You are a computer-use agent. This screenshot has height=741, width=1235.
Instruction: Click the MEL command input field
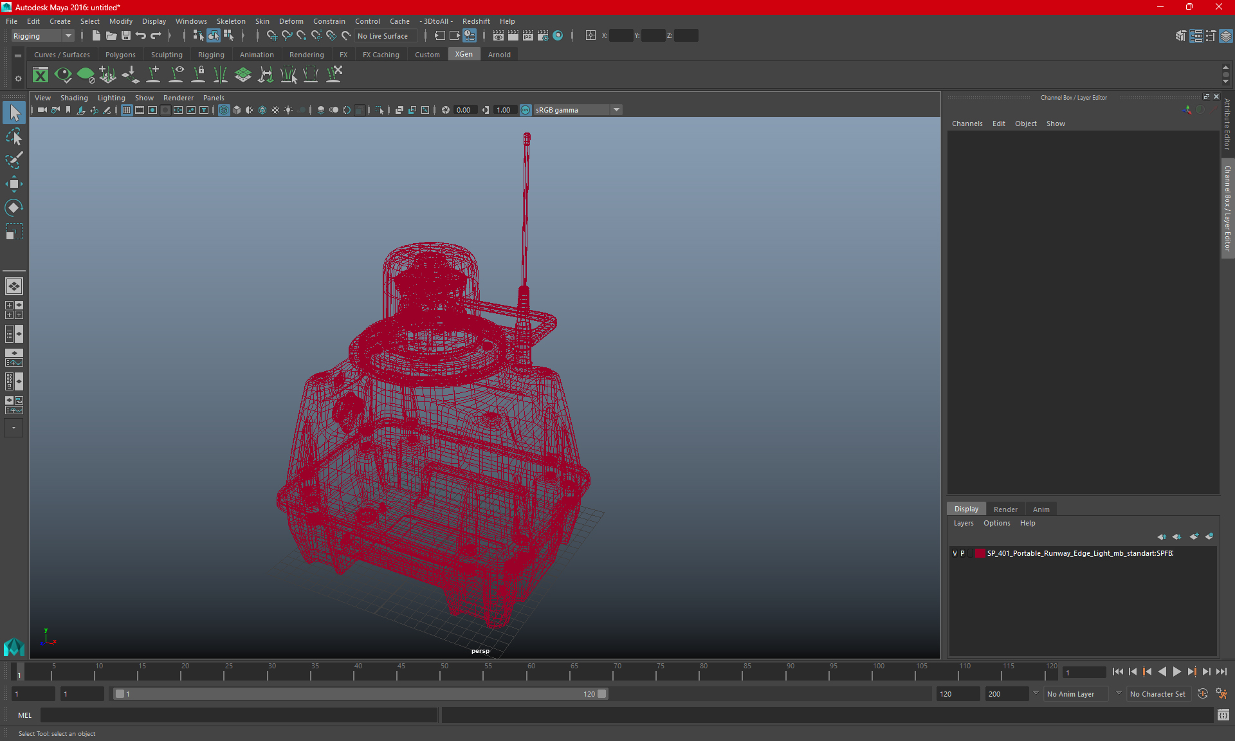(x=239, y=715)
